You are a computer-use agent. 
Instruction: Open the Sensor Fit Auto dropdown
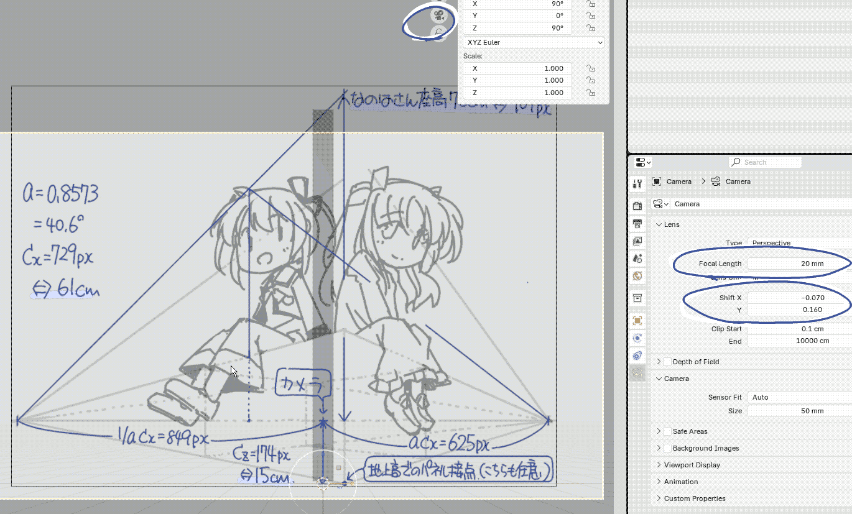pyautogui.click(x=800, y=397)
